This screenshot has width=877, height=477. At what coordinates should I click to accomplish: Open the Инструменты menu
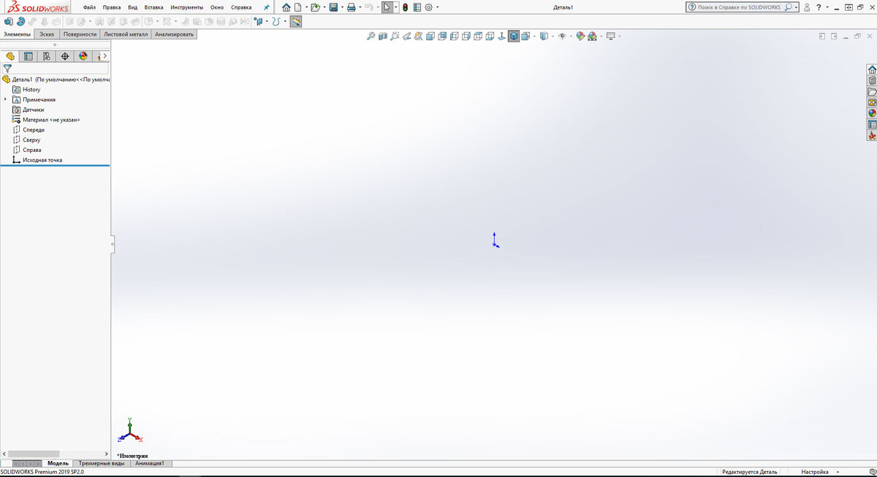[x=186, y=7]
